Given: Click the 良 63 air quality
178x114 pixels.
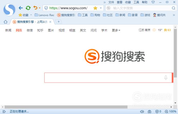Looking at the screenshot, I should pos(167,30).
